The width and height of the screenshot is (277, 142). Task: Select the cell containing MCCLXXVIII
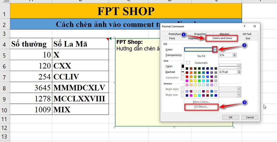pos(81,98)
